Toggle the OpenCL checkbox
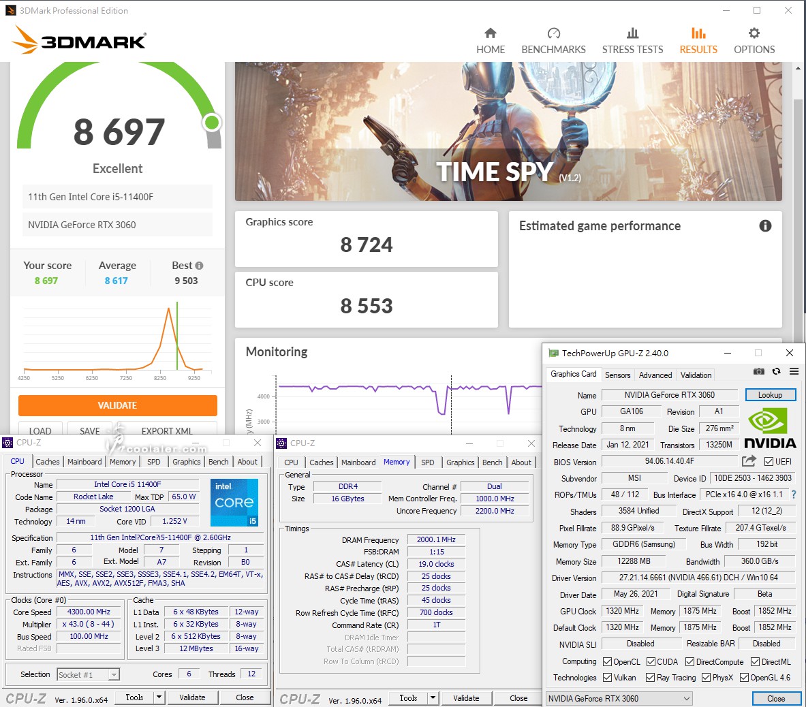 (x=607, y=662)
